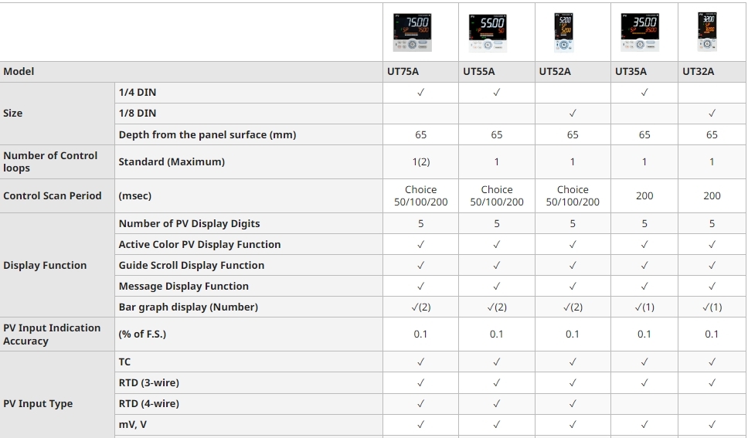The width and height of the screenshot is (748, 438).
Task: Select the "Guide Scroll Display Function" row label
Action: (x=192, y=266)
